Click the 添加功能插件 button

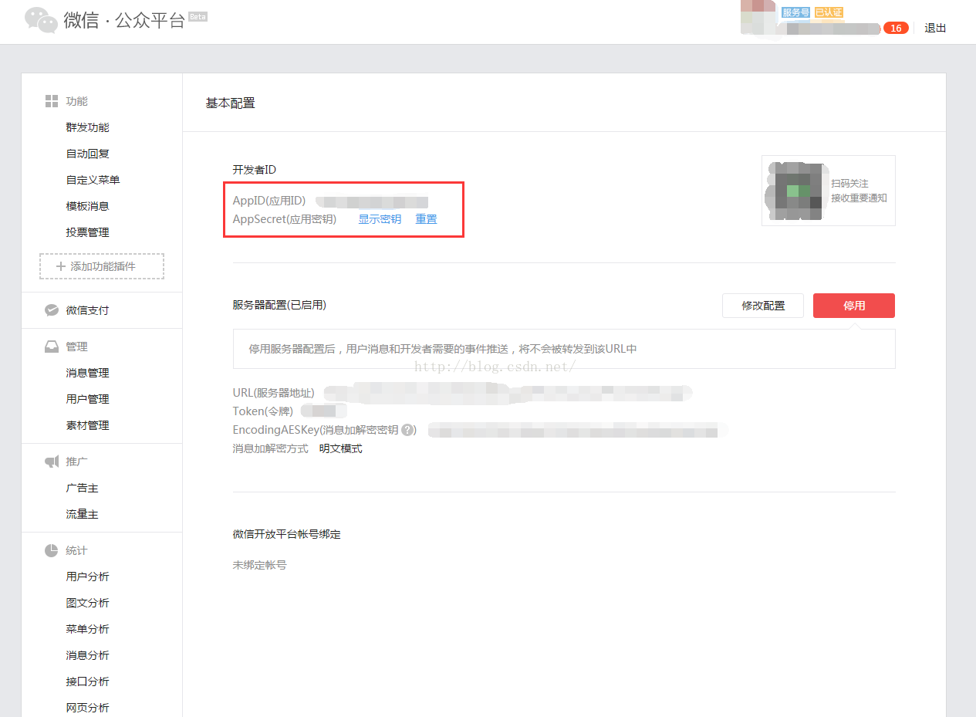[102, 266]
